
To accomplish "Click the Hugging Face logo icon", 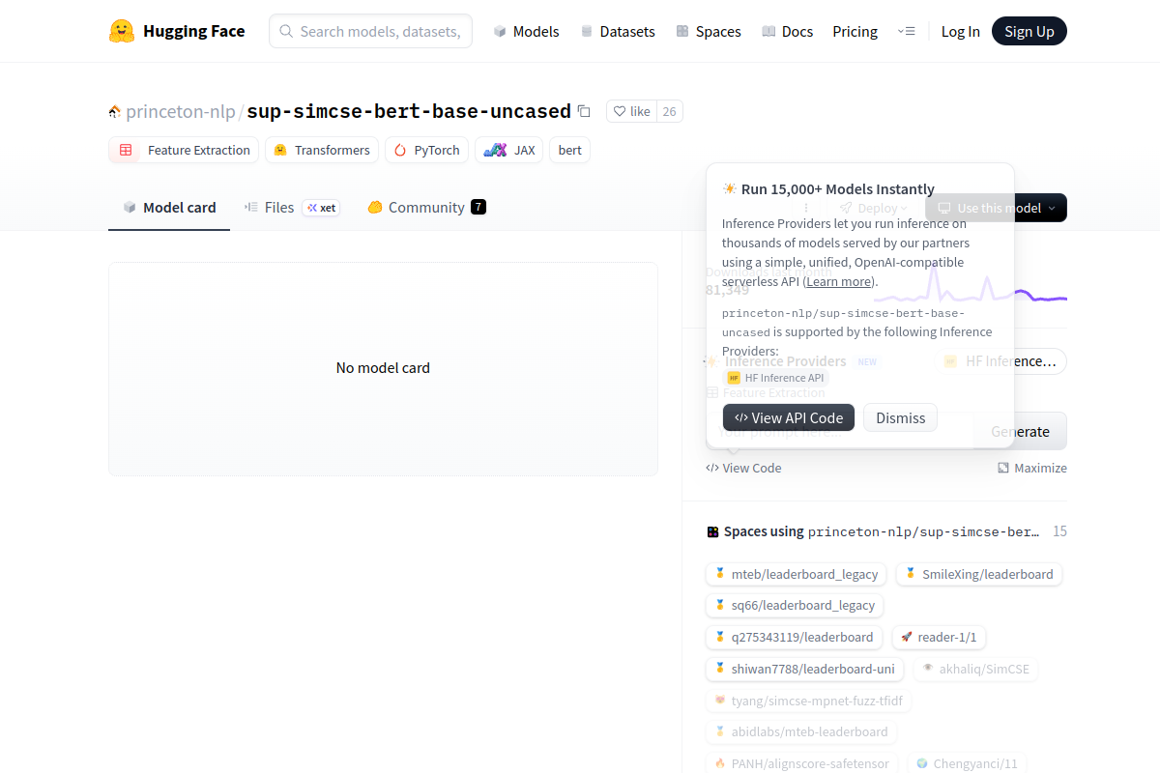I will point(122,31).
